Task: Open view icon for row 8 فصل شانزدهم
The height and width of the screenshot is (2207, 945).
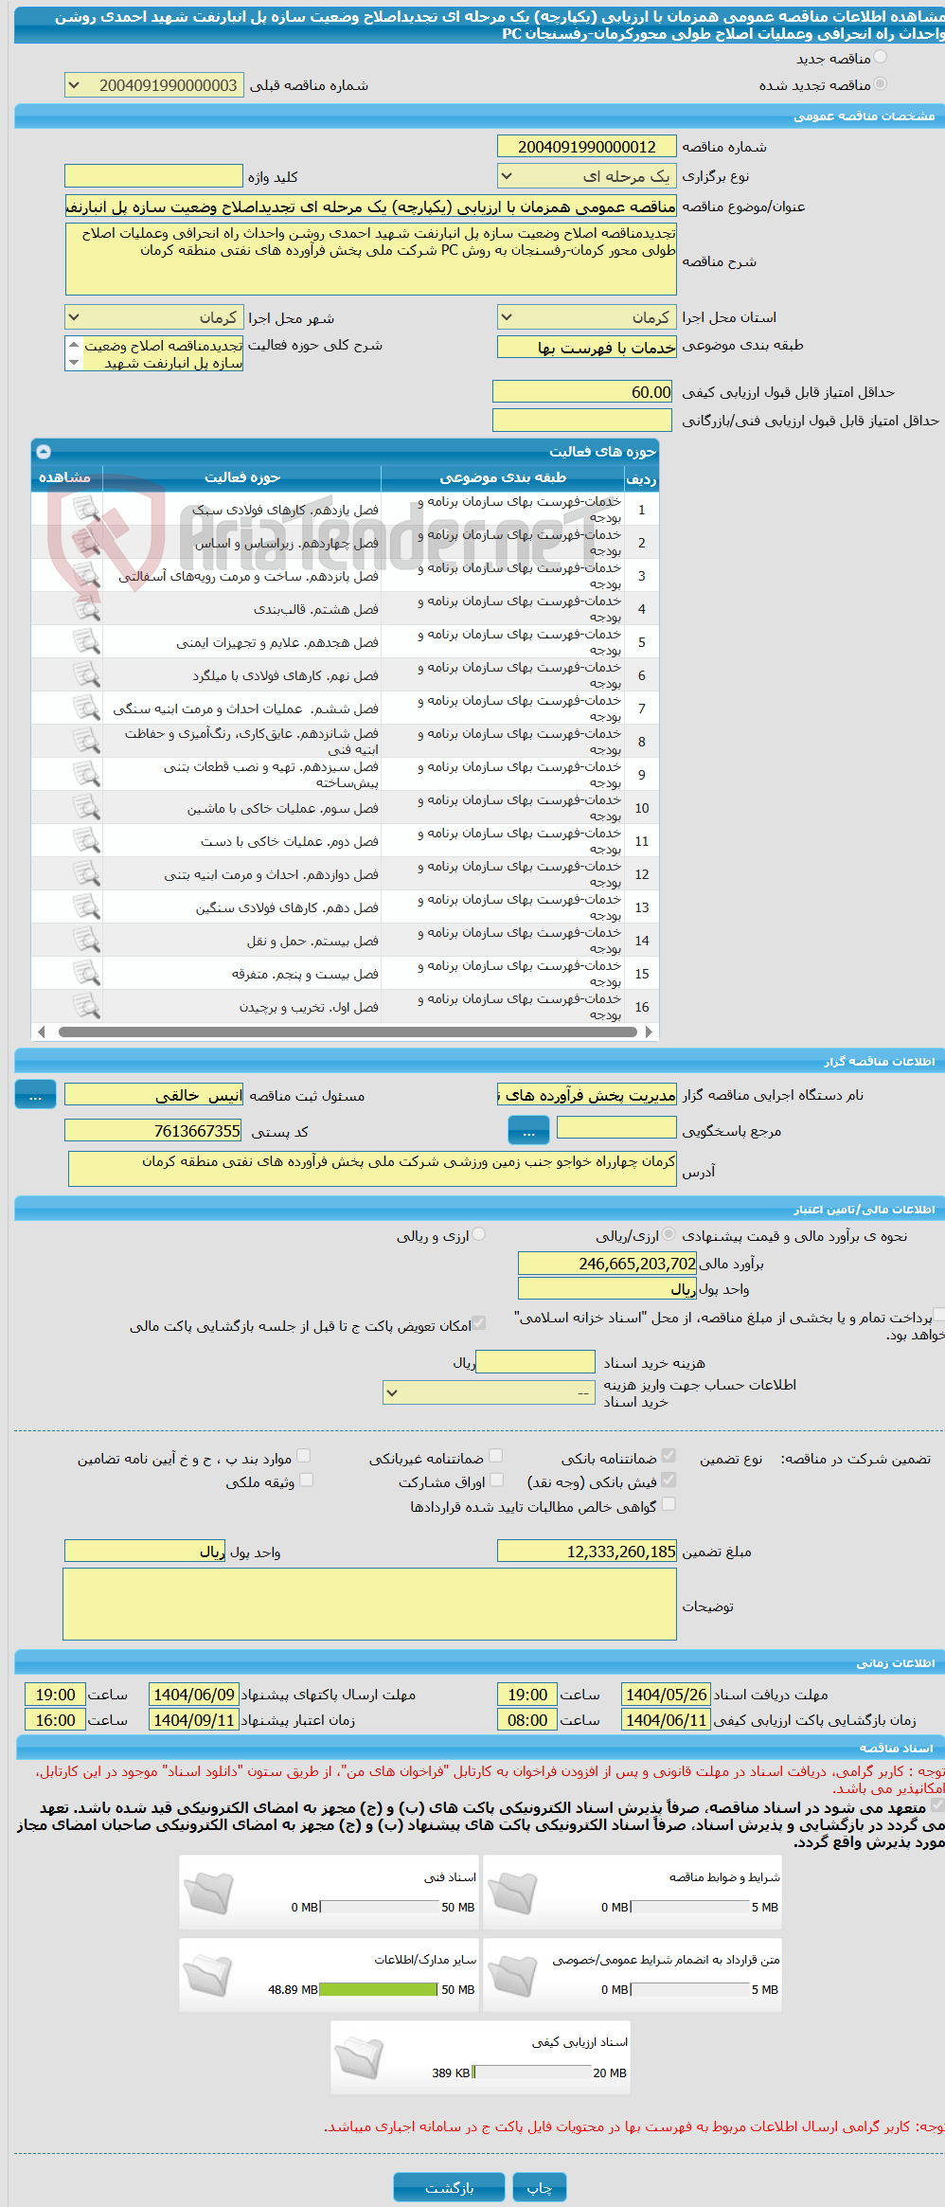Action: click(x=86, y=742)
